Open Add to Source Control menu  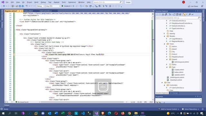[169, 109]
